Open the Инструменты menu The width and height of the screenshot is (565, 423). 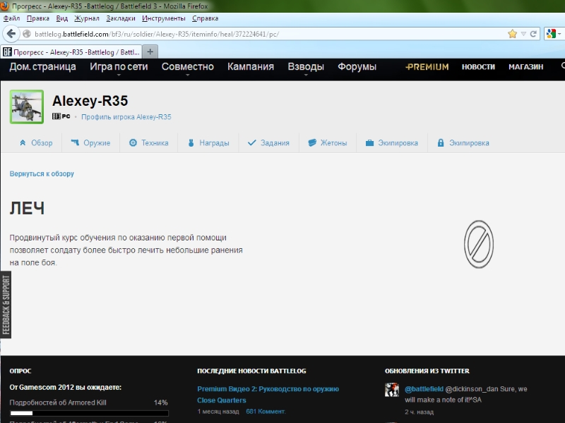(164, 18)
